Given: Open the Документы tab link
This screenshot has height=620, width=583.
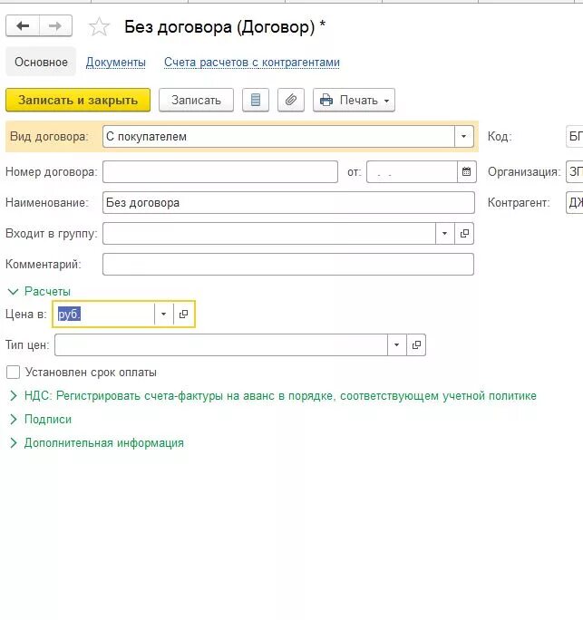Looking at the screenshot, I should 116,62.
